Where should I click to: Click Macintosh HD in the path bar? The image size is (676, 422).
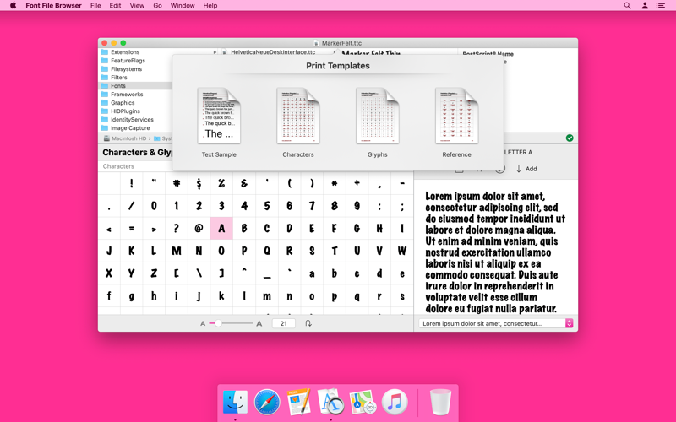pos(125,138)
